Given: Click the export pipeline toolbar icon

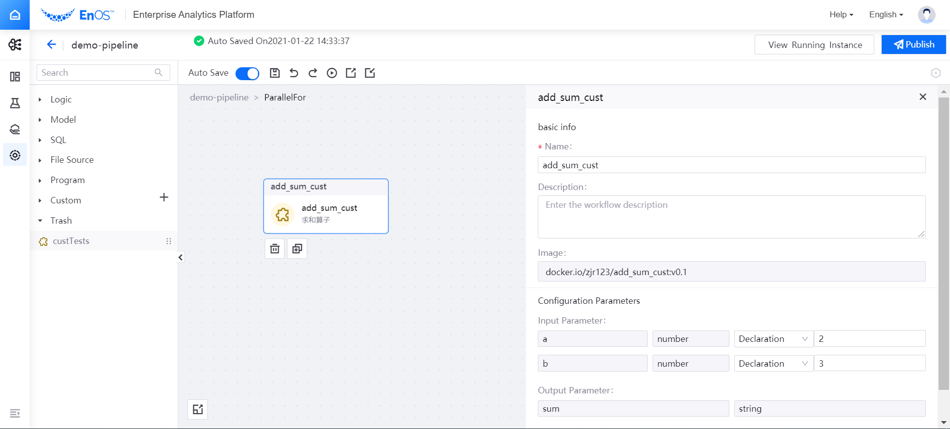Looking at the screenshot, I should coord(351,73).
